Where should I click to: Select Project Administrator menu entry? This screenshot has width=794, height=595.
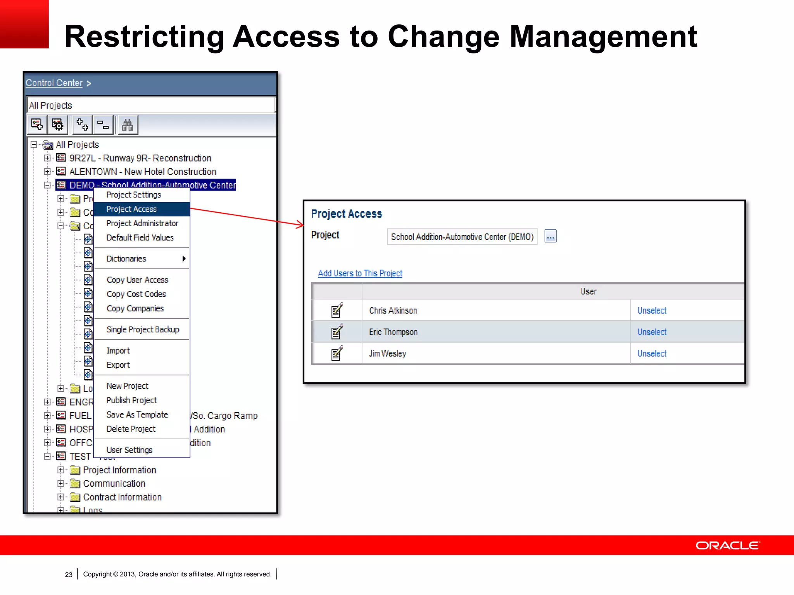[x=142, y=224]
